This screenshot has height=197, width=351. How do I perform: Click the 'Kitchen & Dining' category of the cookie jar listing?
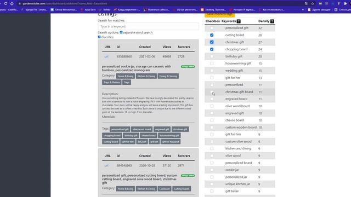click(x=146, y=76)
